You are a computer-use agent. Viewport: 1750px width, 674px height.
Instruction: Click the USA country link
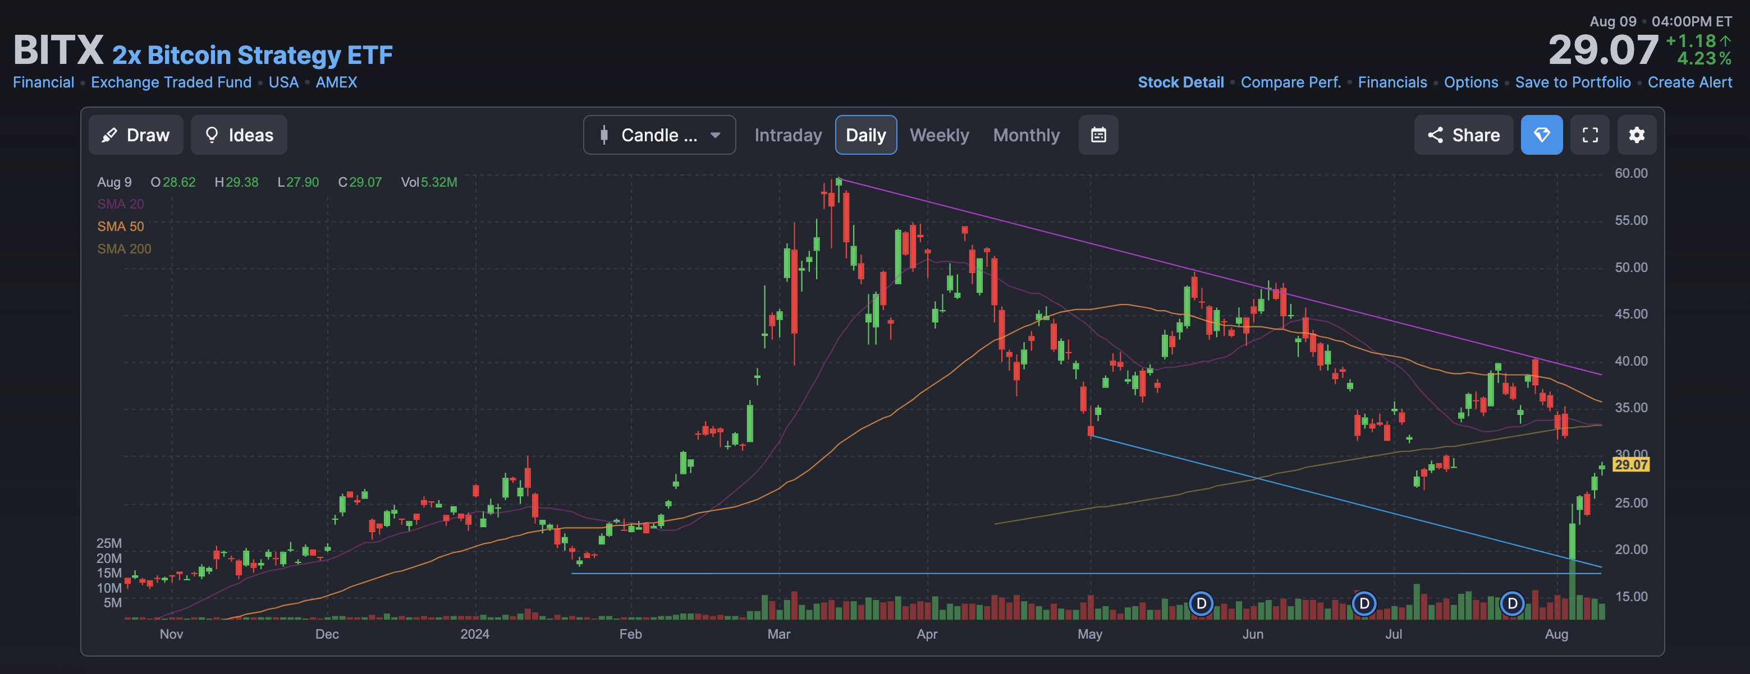pyautogui.click(x=283, y=82)
